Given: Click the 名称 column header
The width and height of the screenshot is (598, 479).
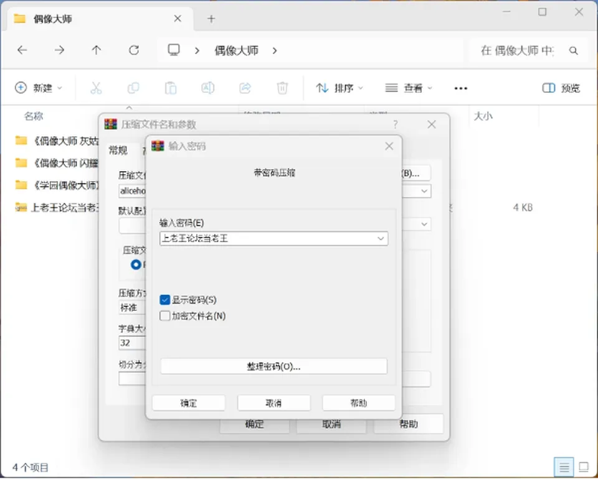Looking at the screenshot, I should 34,116.
